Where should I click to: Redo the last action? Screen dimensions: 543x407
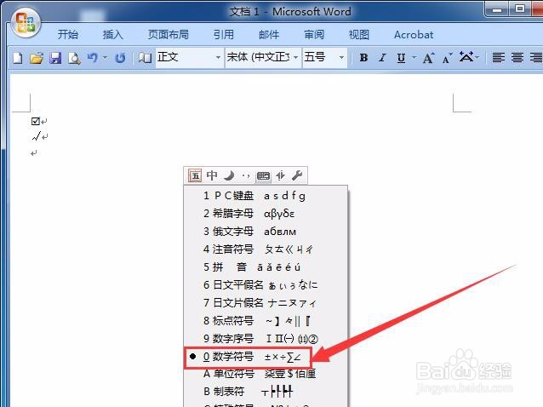(120, 58)
